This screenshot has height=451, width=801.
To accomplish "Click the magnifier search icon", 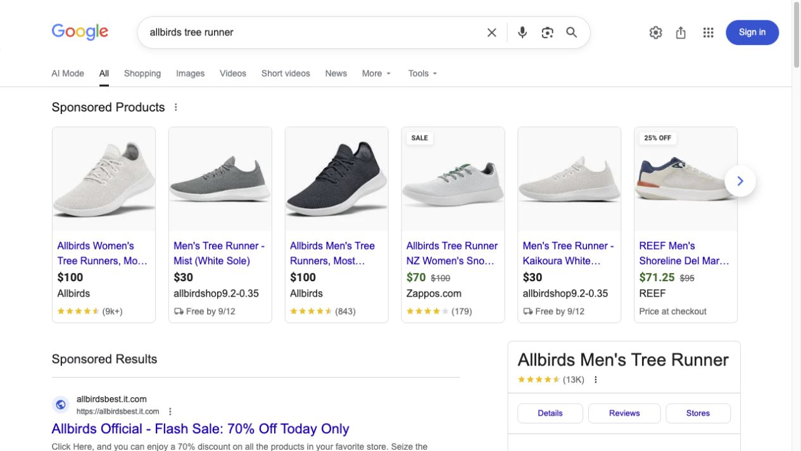I will tap(572, 32).
